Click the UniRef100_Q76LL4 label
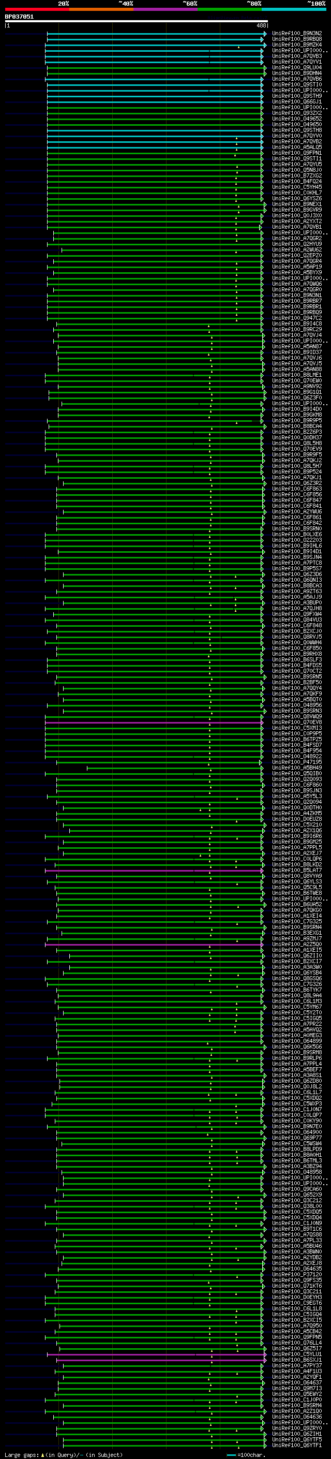The width and height of the screenshot is (331, 1459). point(296,1343)
